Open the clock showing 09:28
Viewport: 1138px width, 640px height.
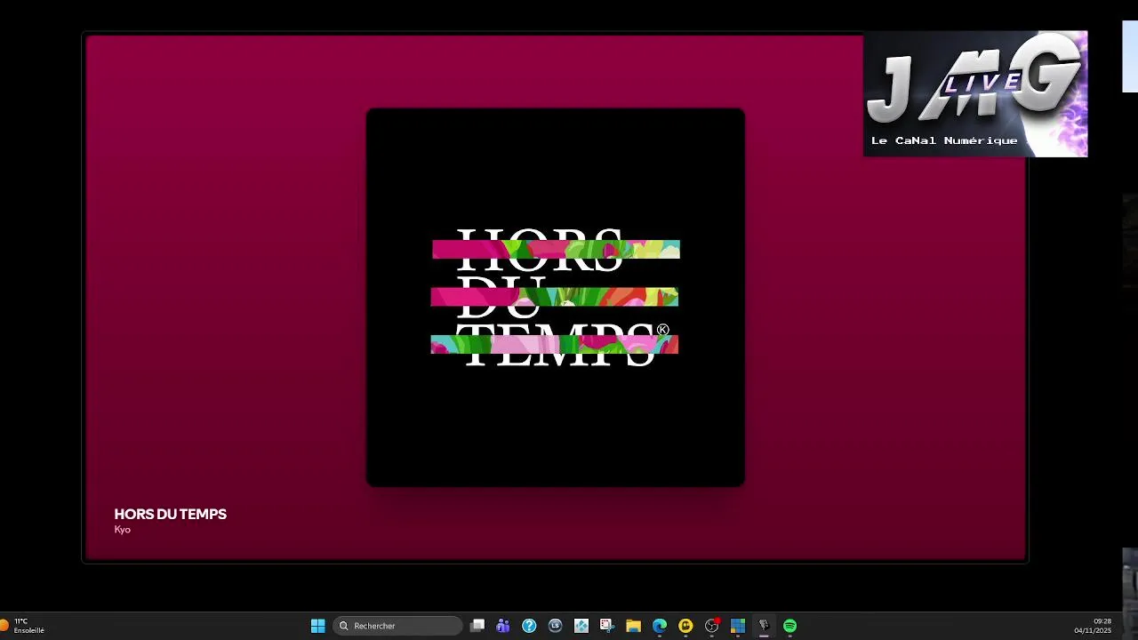[x=1093, y=626]
